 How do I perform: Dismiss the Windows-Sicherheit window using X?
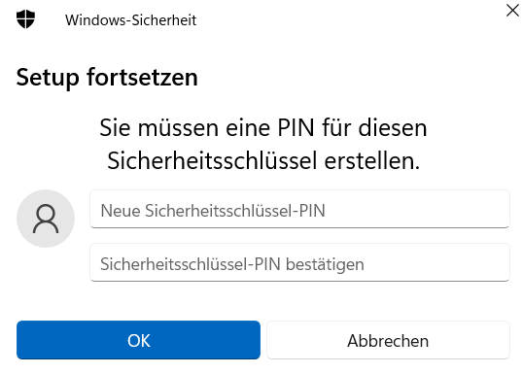(x=512, y=11)
